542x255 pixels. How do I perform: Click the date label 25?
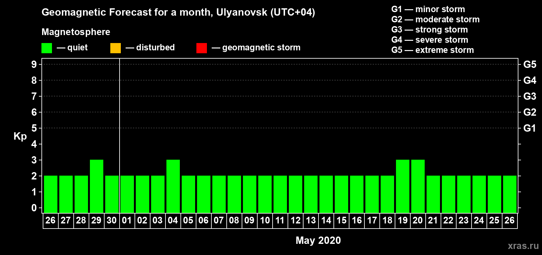[494, 221]
